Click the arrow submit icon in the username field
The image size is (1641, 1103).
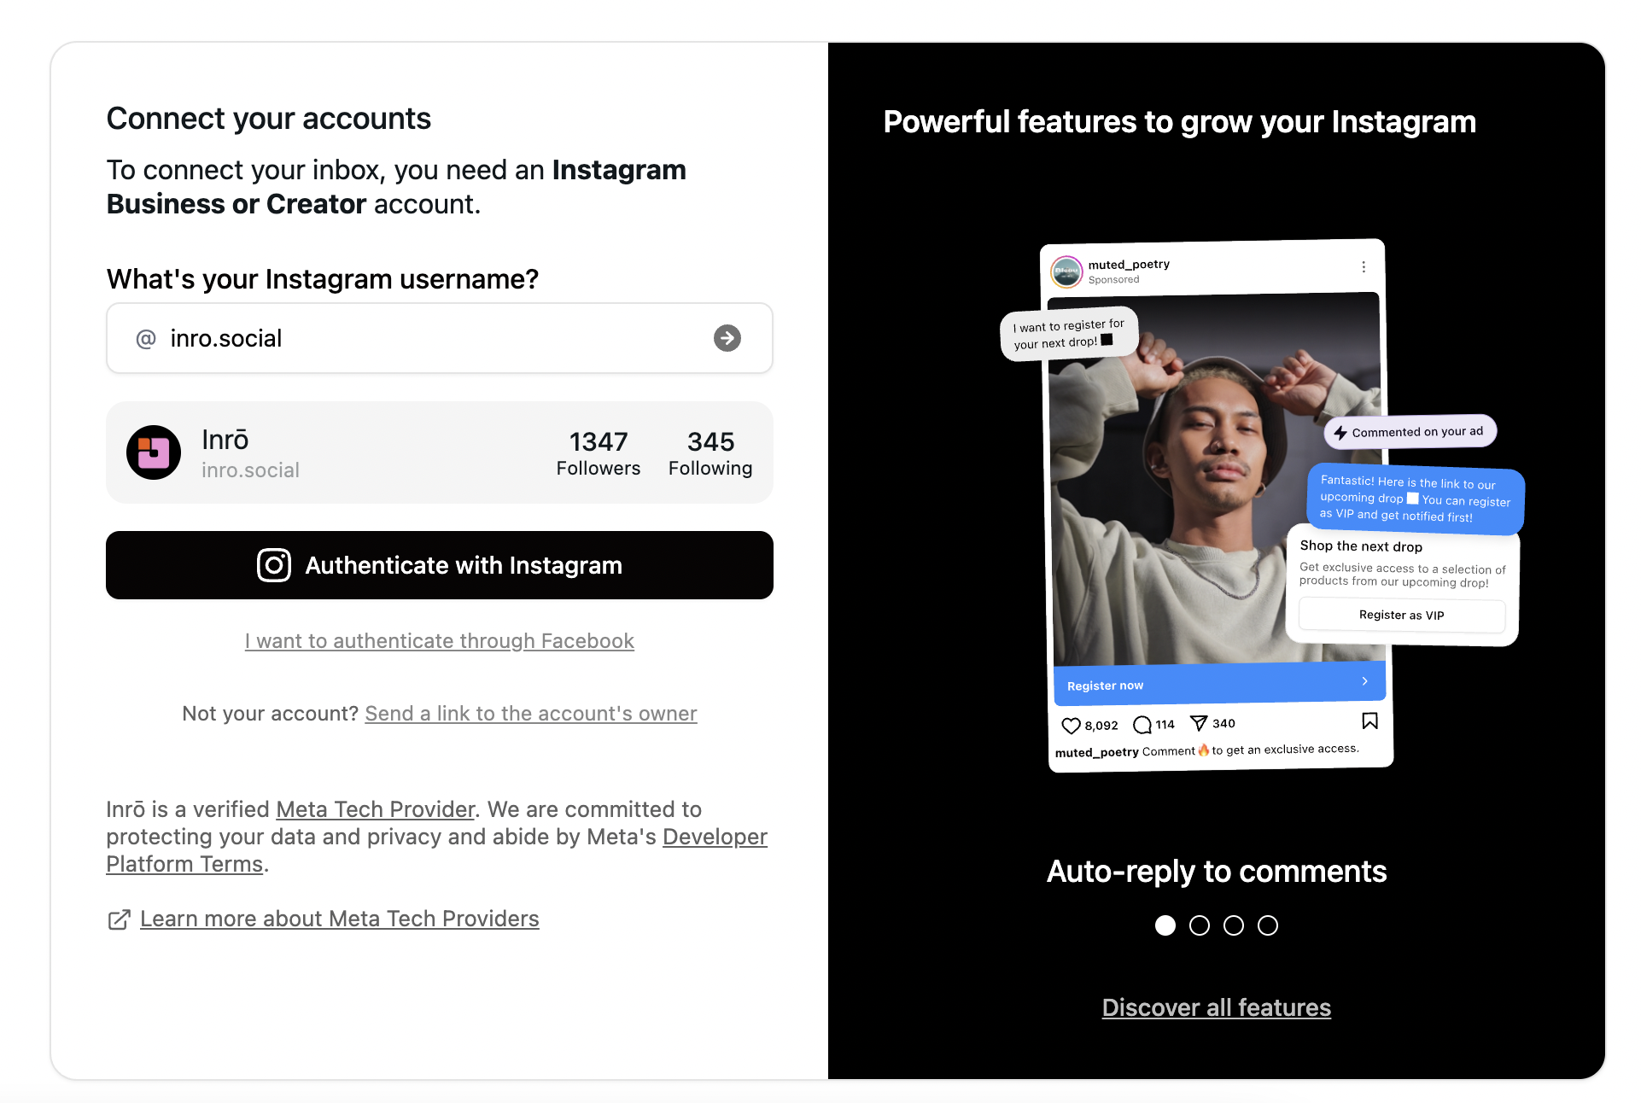tap(727, 338)
